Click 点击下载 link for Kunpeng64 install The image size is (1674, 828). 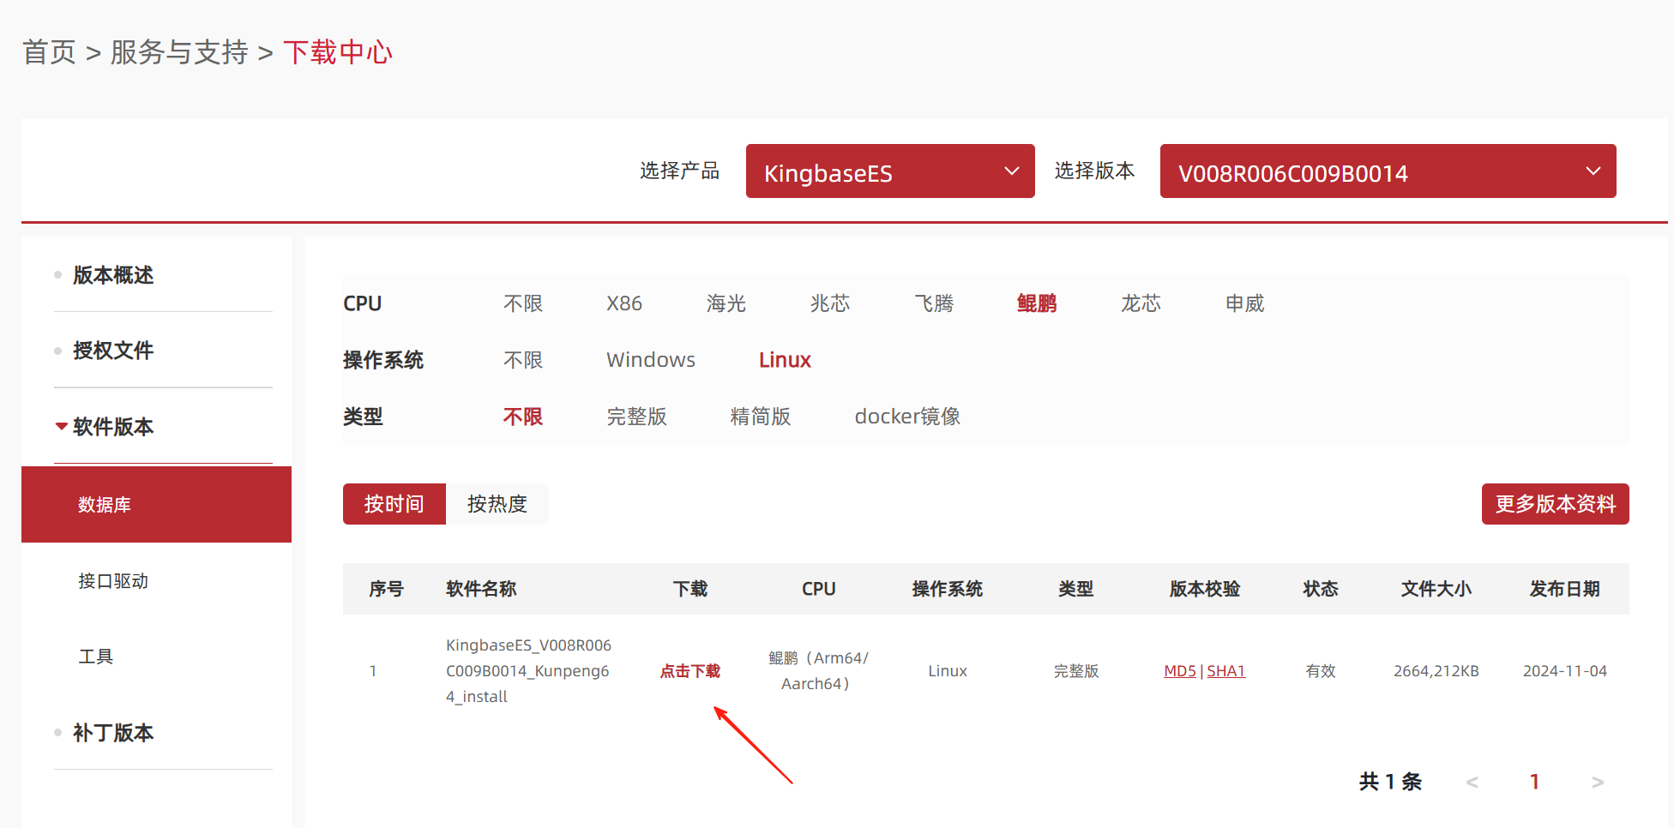(690, 671)
